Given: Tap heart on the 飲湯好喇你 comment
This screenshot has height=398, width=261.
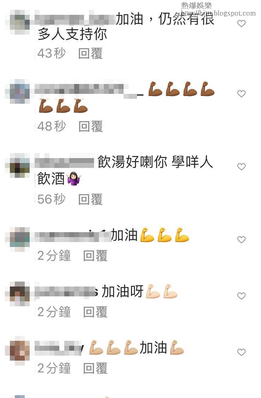Looking at the screenshot, I should (241, 167).
